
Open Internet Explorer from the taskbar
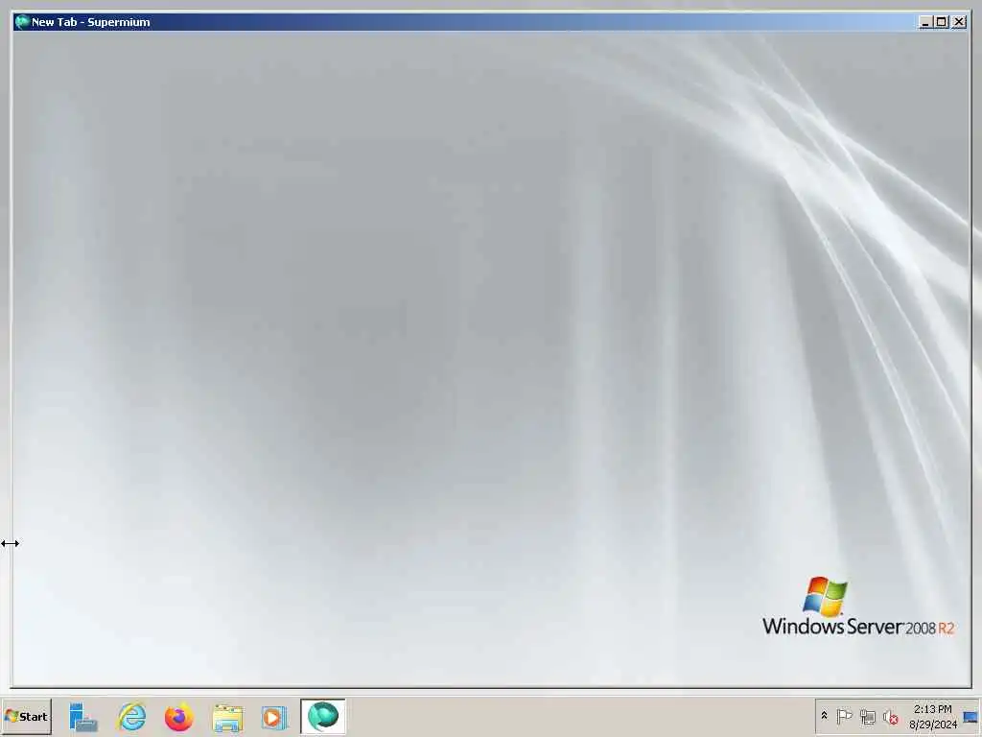click(131, 716)
